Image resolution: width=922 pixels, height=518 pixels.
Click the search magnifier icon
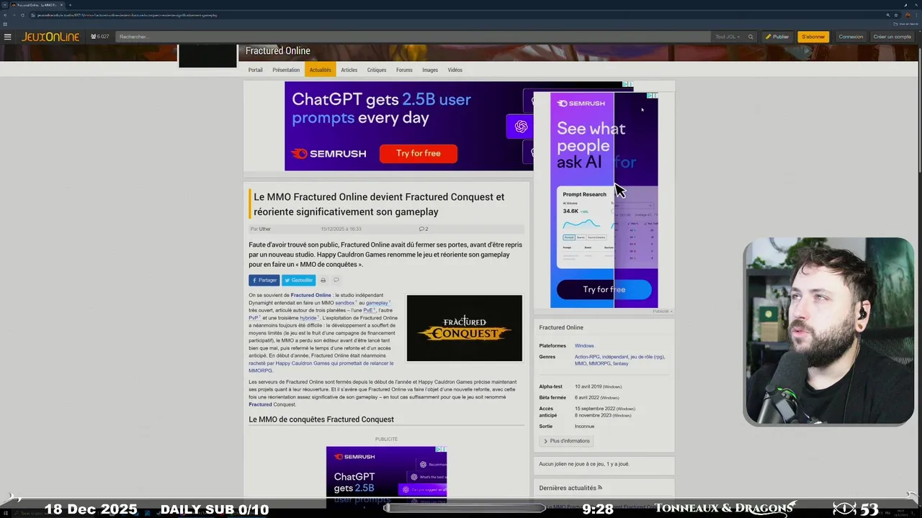pyautogui.click(x=751, y=37)
